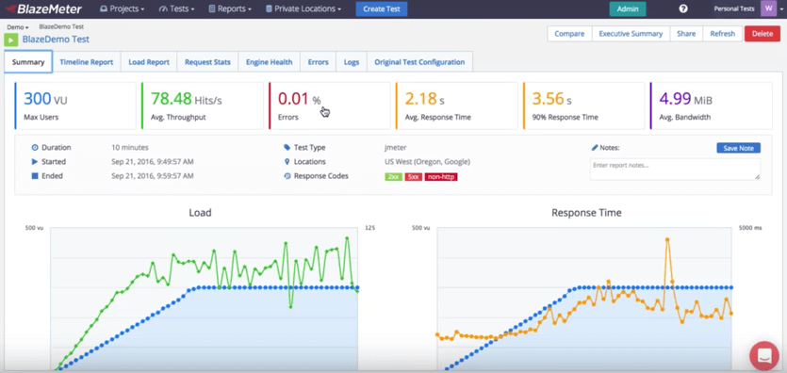The image size is (787, 373).
Task: Open the Original Test Configuration tab
Action: 419,62
